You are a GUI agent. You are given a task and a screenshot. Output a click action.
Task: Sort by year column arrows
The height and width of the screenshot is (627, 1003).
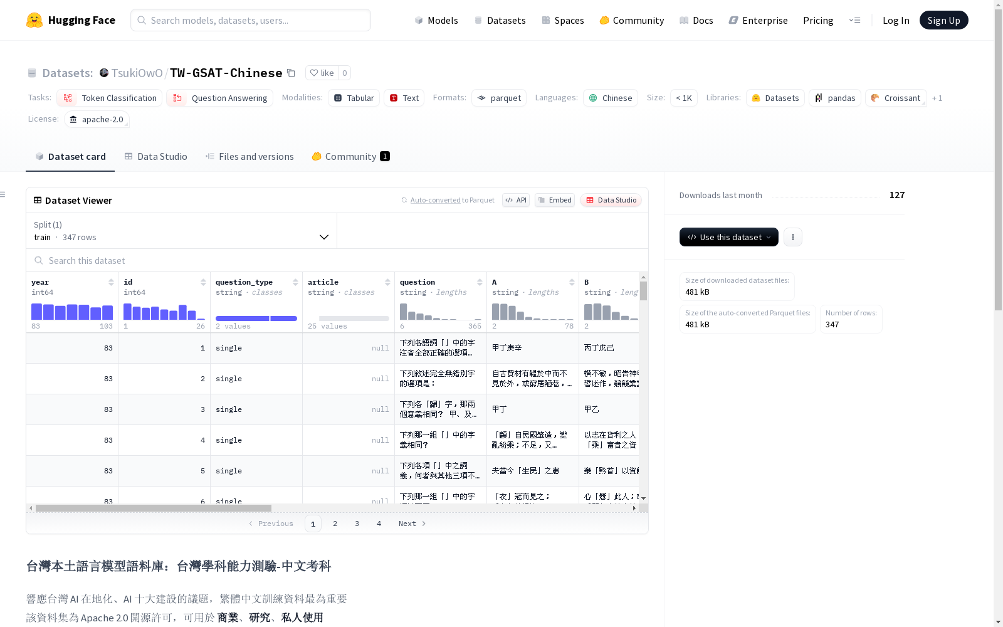pyautogui.click(x=111, y=282)
